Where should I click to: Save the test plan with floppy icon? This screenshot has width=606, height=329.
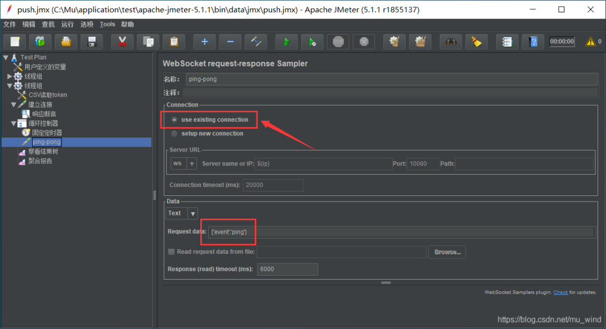click(x=92, y=42)
